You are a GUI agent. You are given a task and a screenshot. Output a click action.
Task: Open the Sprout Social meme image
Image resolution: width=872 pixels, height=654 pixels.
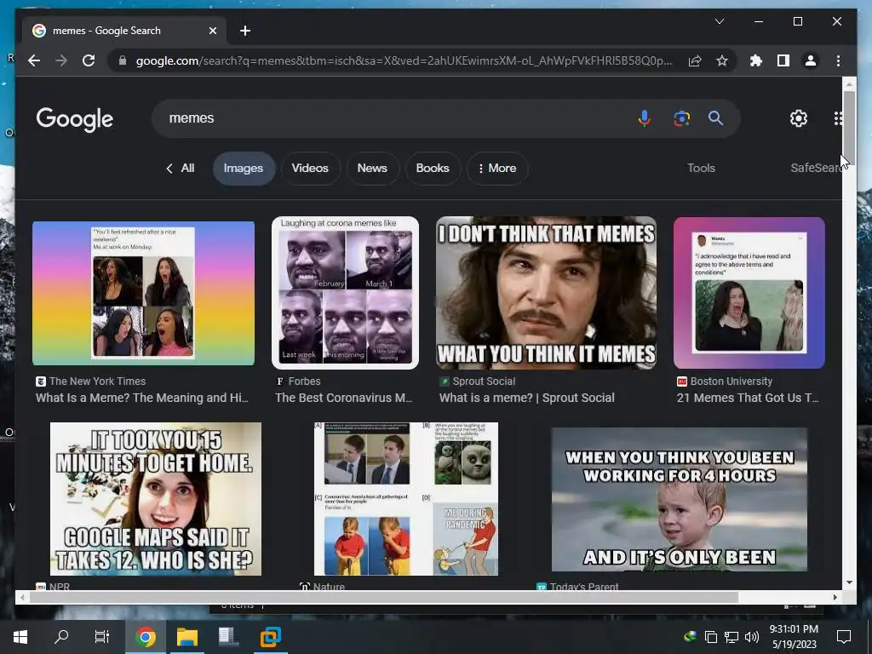(546, 293)
